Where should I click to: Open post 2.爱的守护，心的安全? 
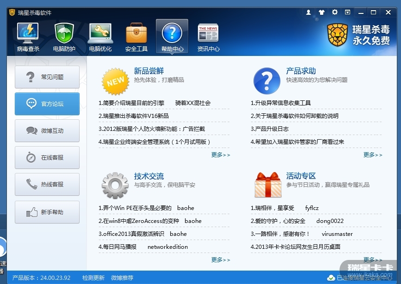pos(278,221)
